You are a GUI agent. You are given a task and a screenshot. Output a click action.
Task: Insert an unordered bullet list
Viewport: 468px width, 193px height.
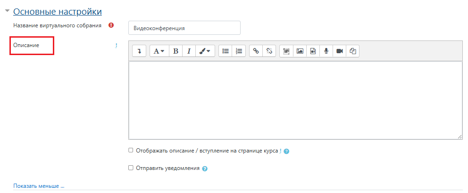[x=226, y=51]
